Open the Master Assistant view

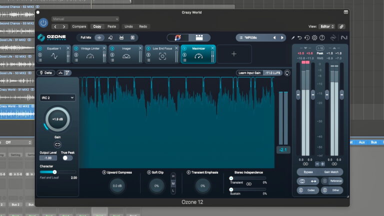pyautogui.click(x=178, y=37)
